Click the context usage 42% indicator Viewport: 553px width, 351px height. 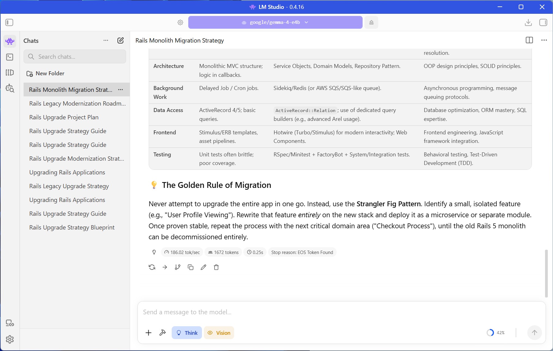point(496,333)
